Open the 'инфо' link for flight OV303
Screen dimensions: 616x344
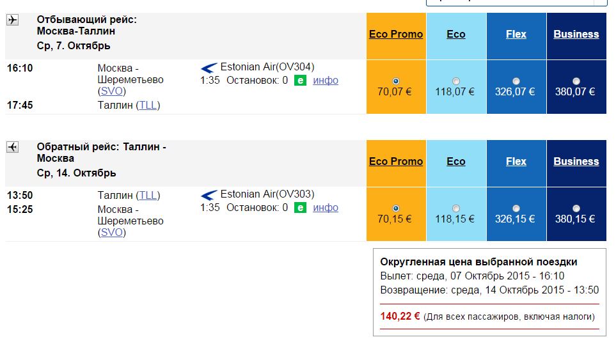(x=326, y=208)
